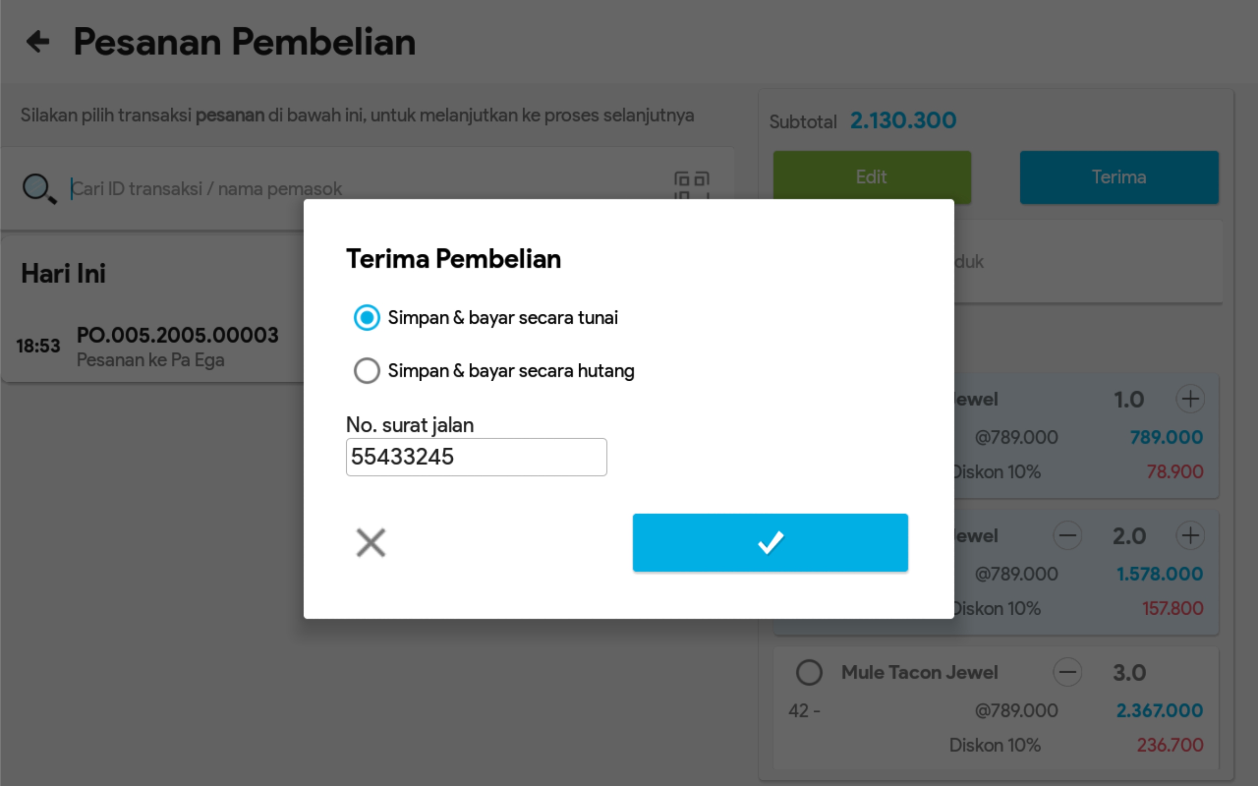The image size is (1258, 786).
Task: Increase quantity of the 1.0 item
Action: click(x=1190, y=399)
